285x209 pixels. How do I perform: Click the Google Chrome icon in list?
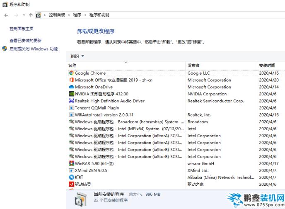(x=71, y=73)
